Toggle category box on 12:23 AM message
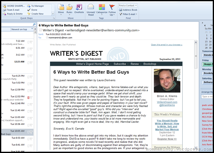The image size is (214, 153). 28,63
